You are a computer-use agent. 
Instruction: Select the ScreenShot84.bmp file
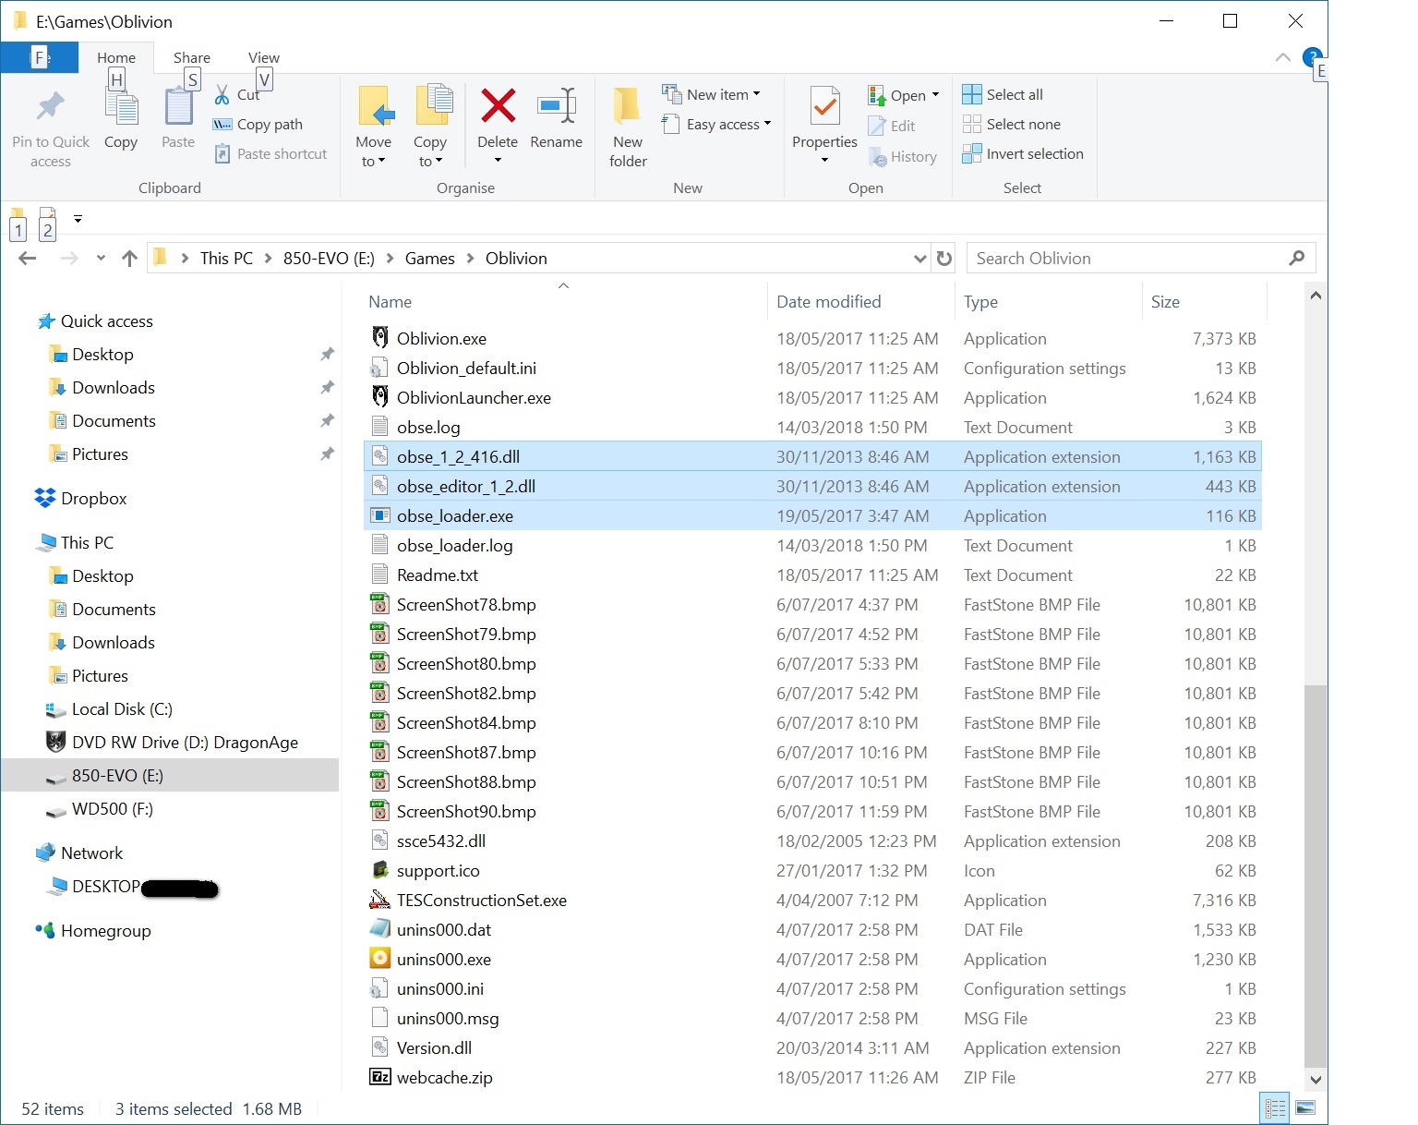click(x=812, y=722)
